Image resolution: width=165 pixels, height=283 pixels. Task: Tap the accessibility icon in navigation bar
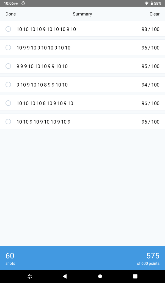[x=30, y=276]
